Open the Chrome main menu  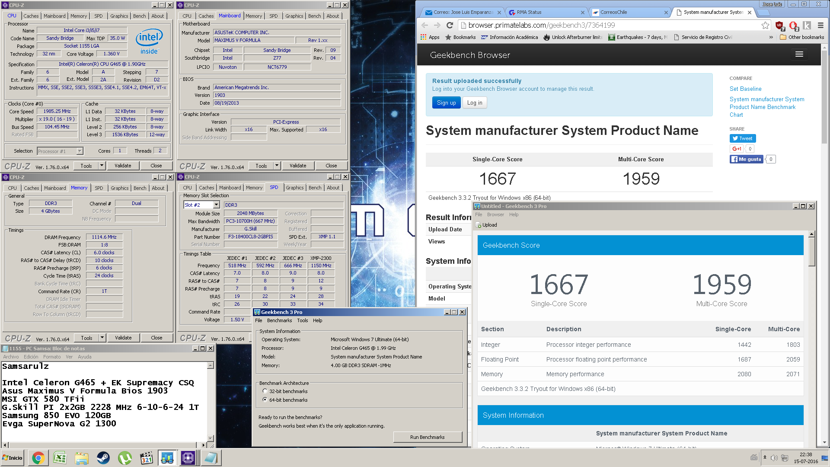point(820,26)
